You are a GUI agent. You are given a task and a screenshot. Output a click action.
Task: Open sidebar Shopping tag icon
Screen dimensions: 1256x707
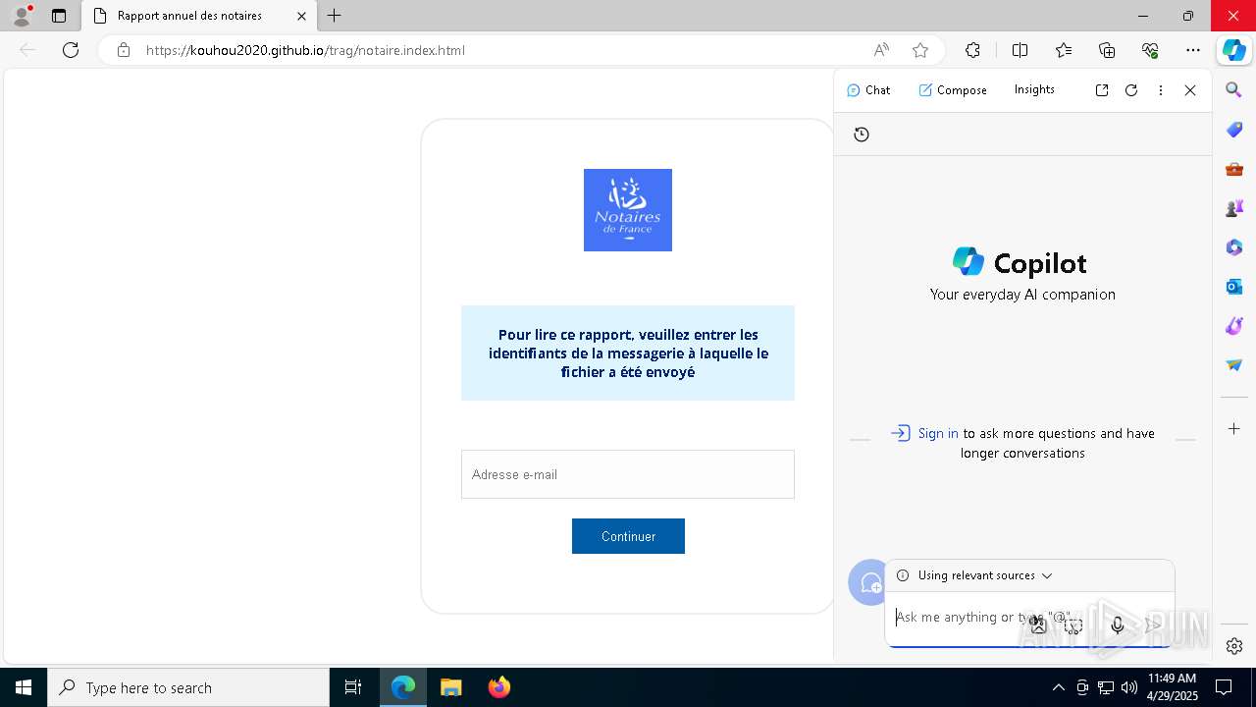pos(1234,130)
